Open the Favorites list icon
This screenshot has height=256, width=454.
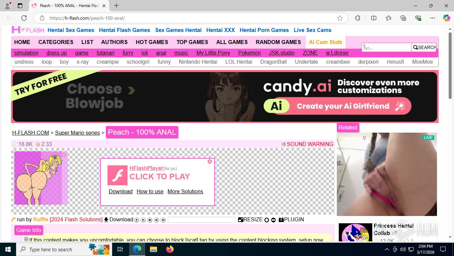(x=389, y=18)
